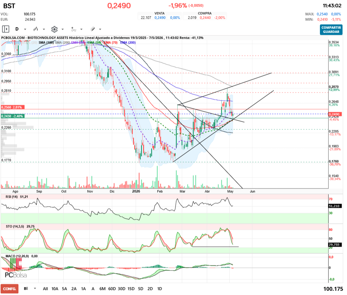Viewport: 347px width, 295px height.
Task: Select the 1A time range
Action: pyautogui.click(x=83, y=288)
